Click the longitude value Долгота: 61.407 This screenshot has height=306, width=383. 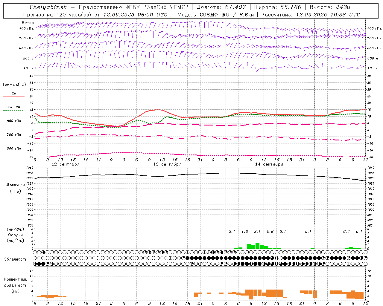221,7
